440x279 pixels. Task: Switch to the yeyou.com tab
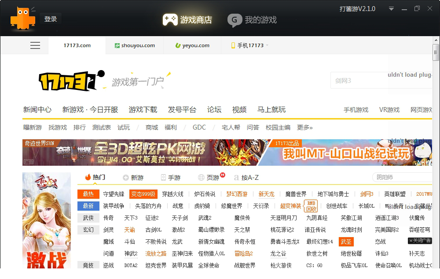pos(193,45)
